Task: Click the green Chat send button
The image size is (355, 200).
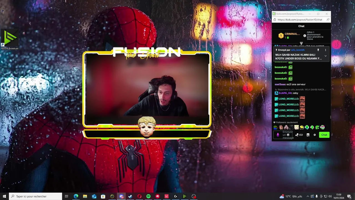Action: (324, 135)
